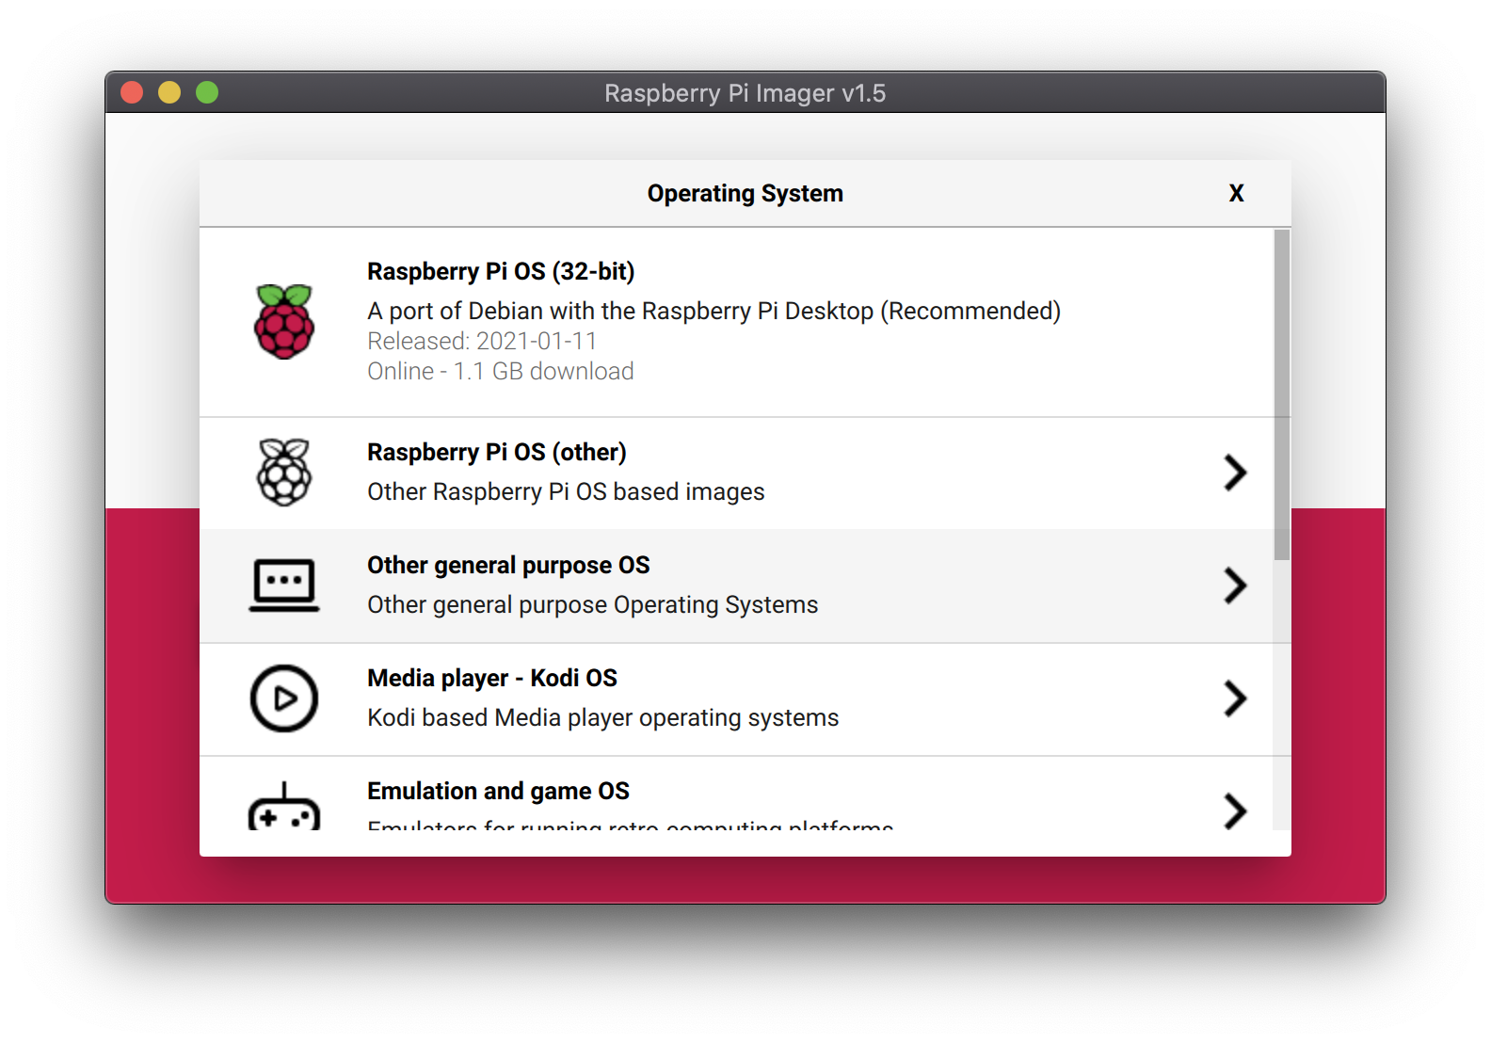Viewport: 1491px width, 1043px height.
Task: Click the OS list scrollbar thumb
Action: click(x=1281, y=395)
